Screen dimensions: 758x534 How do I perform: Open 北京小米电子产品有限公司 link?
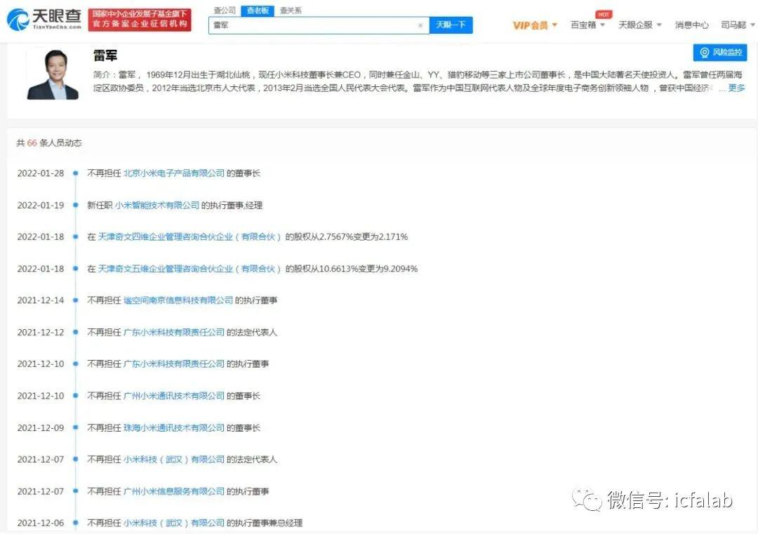(174, 173)
